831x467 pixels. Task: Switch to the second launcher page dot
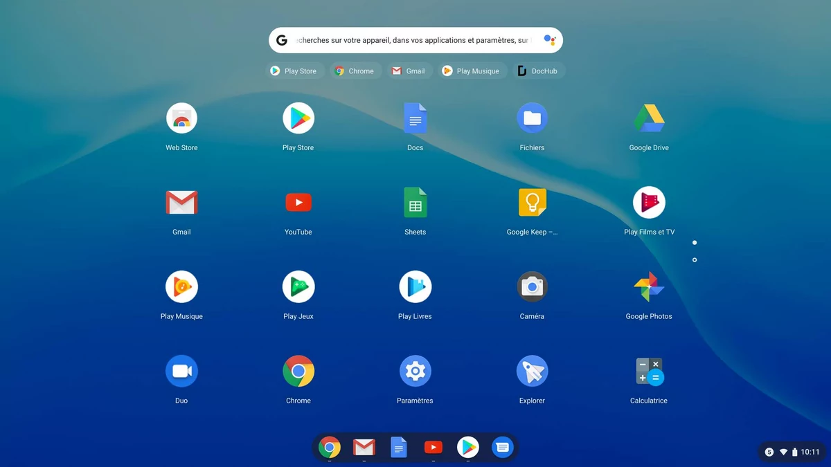click(695, 260)
